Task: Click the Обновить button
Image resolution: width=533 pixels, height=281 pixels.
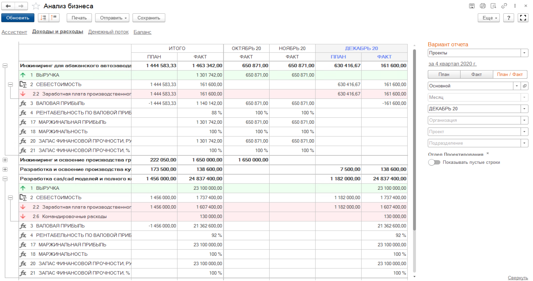Action: (x=18, y=18)
